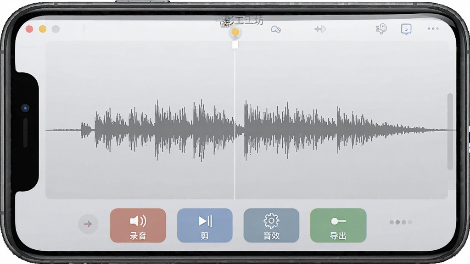This screenshot has width=470, height=264.
Task: Click the vertical scrollbar beside the waveform
Action: coord(450,132)
